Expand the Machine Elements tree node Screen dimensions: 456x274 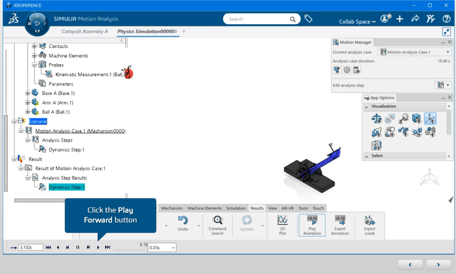34,55
